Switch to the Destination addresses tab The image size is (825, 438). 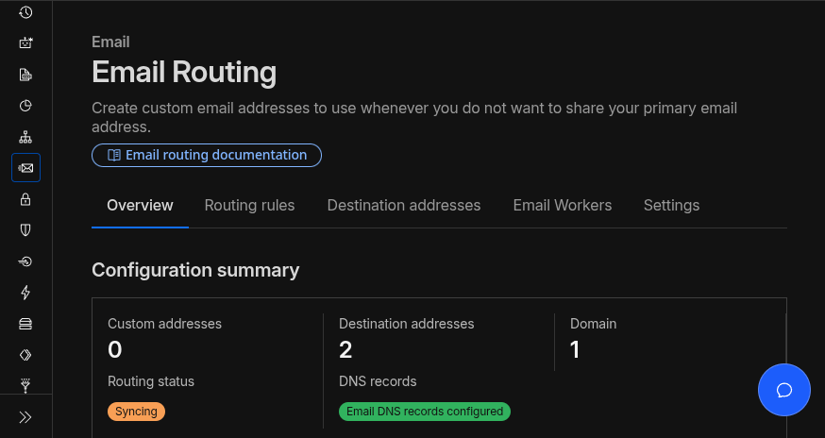point(403,205)
